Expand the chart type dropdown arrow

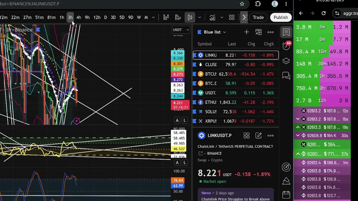point(199,18)
